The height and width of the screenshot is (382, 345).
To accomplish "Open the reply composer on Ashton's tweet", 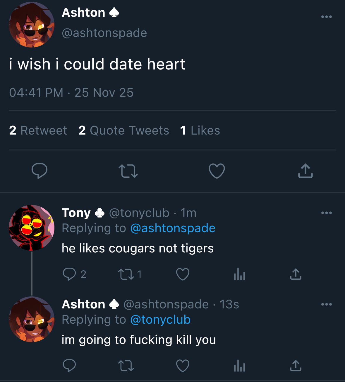I will click(40, 172).
